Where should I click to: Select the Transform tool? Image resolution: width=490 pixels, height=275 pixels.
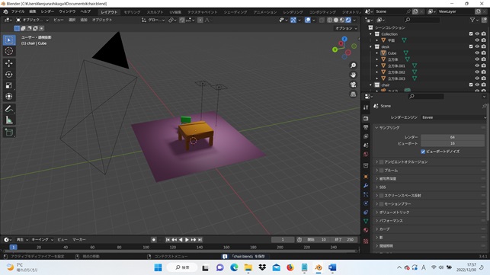pyautogui.click(x=9, y=96)
